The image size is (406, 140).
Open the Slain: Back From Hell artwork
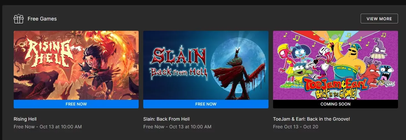coord(206,65)
